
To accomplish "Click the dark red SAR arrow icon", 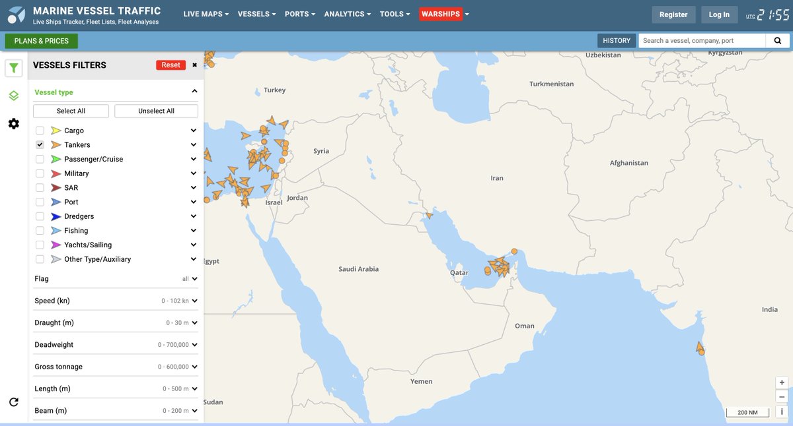I will (56, 188).
